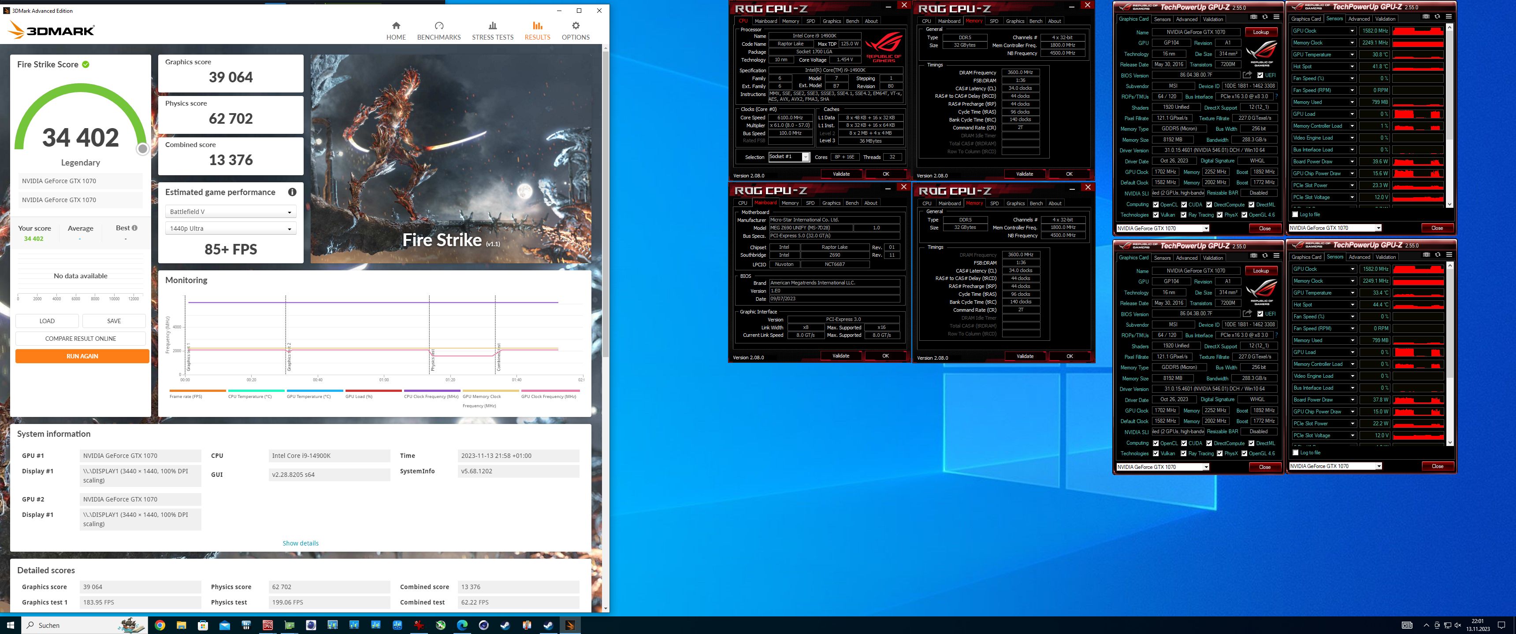The height and width of the screenshot is (634, 1516).
Task: Click refresh icon in lower GPU-Z Sensors window
Action: pyautogui.click(x=1438, y=254)
